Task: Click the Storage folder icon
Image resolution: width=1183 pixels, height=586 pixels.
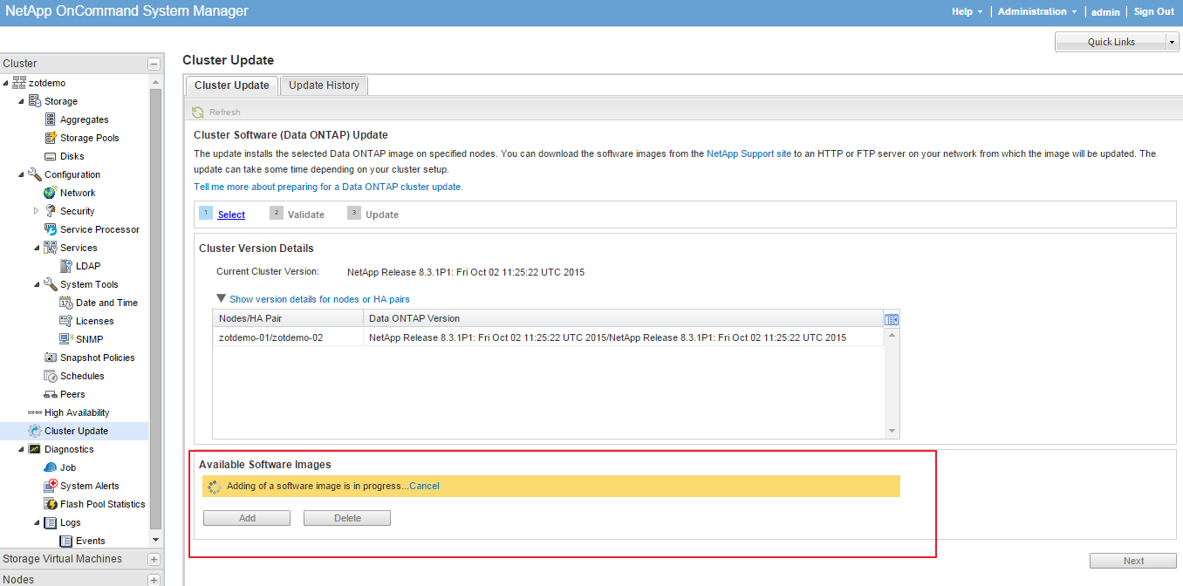Action: point(35,101)
